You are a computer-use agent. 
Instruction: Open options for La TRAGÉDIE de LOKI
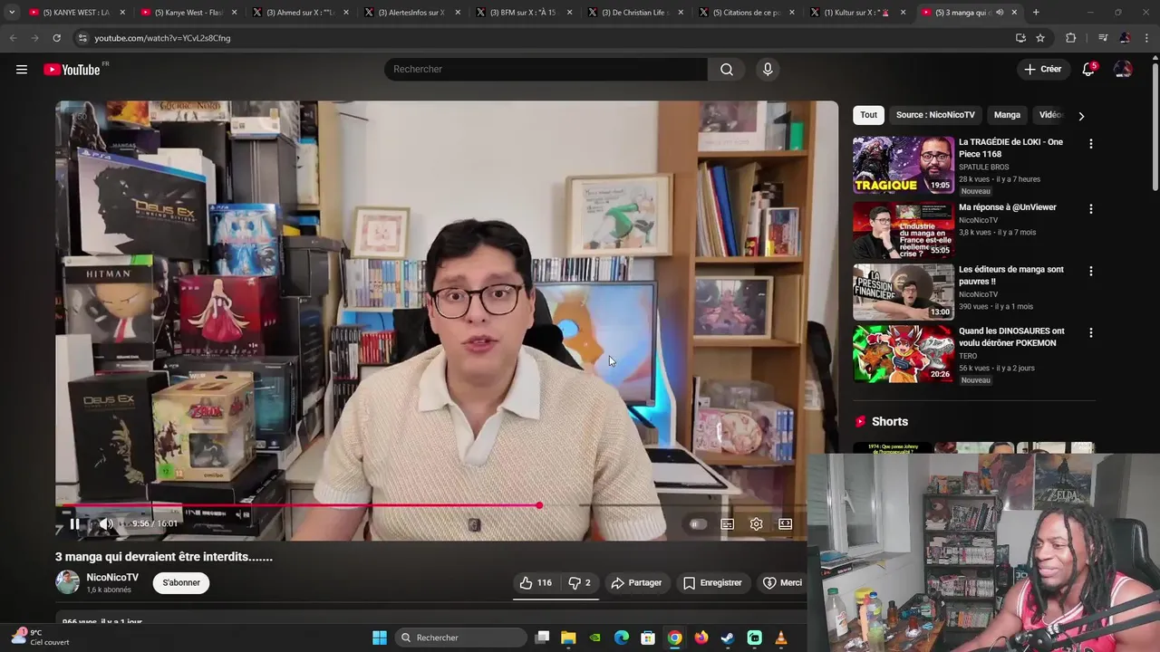pos(1090,143)
